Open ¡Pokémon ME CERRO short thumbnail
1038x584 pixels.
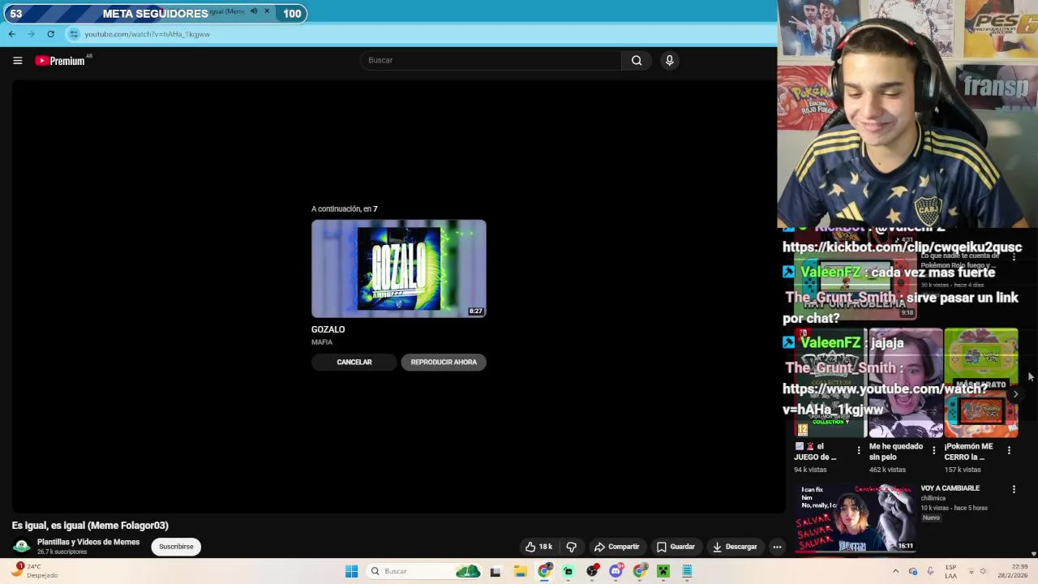pos(980,383)
